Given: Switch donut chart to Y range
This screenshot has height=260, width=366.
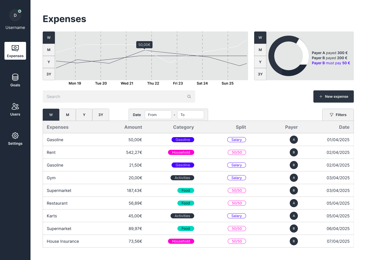Looking at the screenshot, I should click(260, 62).
